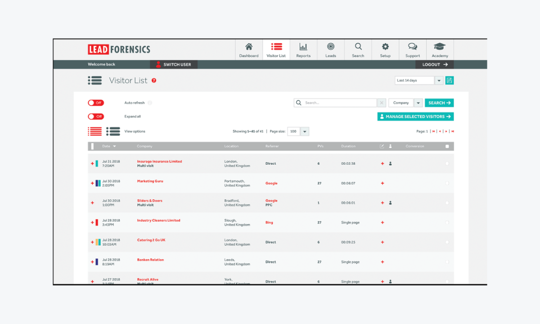The width and height of the screenshot is (540, 324).
Task: Open the Academy graduation cap icon
Action: [x=440, y=49]
